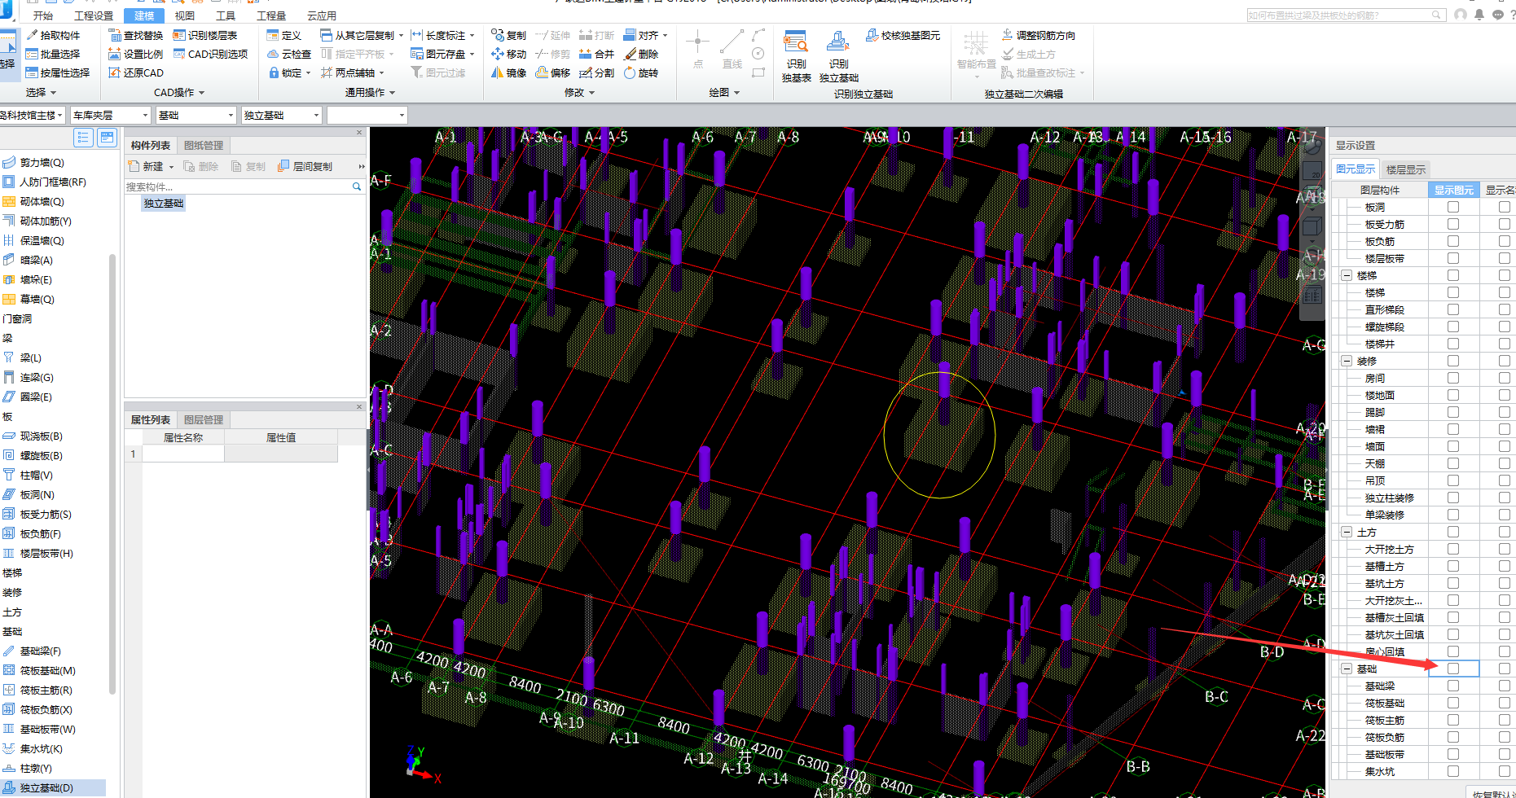This screenshot has width=1516, height=798.
Task: Click 校核独基图元 check elements
Action: [903, 35]
